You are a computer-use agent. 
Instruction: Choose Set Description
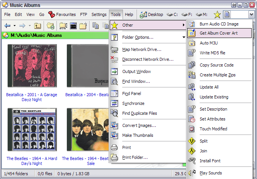pyautogui.click(x=219, y=109)
